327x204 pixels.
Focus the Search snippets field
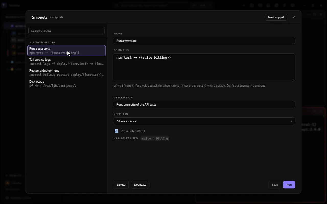pyautogui.click(x=66, y=31)
